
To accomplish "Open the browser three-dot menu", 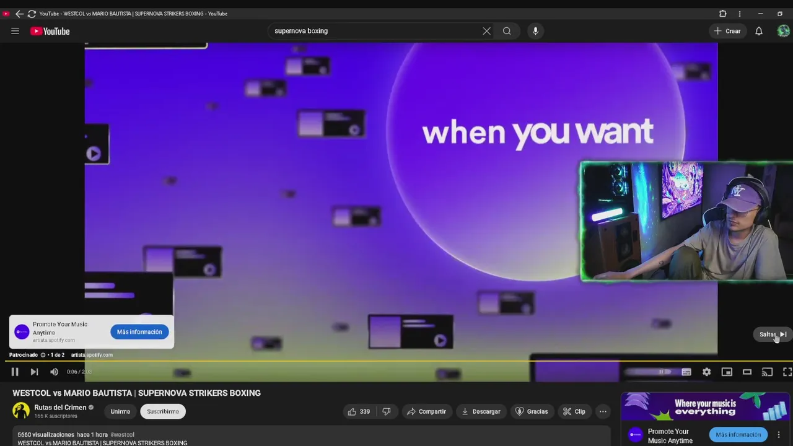I will pyautogui.click(x=740, y=14).
